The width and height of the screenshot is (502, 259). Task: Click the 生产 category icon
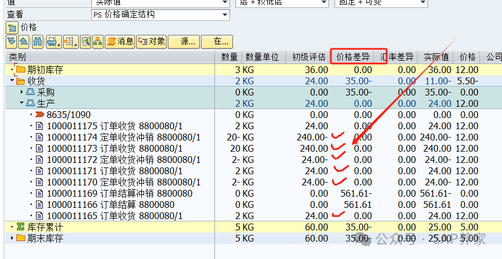point(30,103)
